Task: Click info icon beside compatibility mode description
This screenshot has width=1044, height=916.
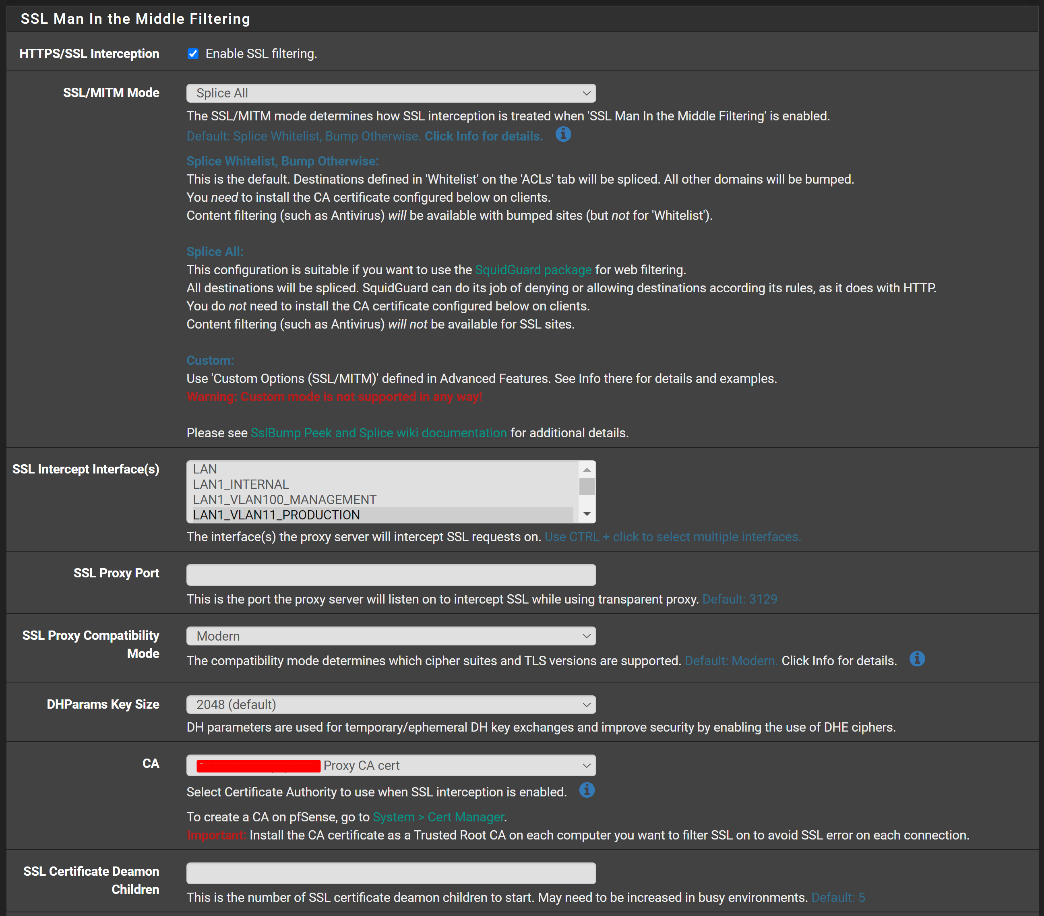Action: coord(917,659)
